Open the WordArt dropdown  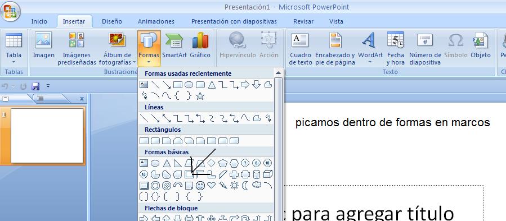point(370,62)
